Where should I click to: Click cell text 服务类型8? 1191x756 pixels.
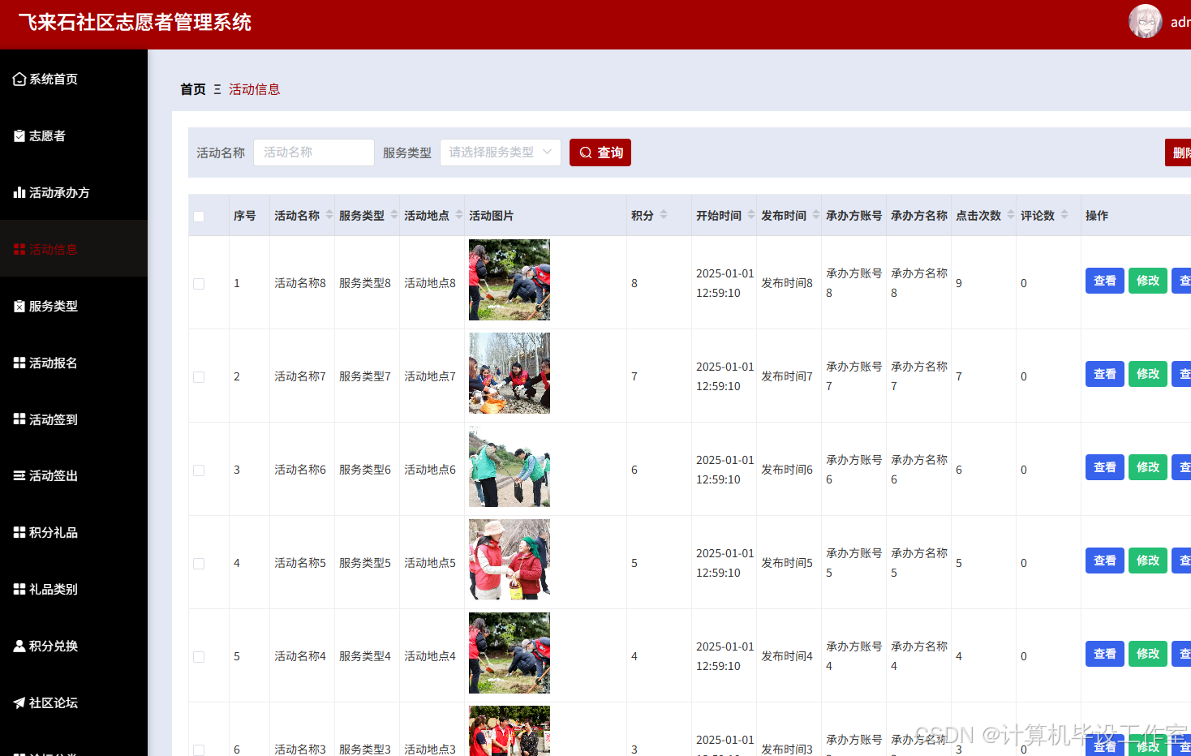coord(365,283)
